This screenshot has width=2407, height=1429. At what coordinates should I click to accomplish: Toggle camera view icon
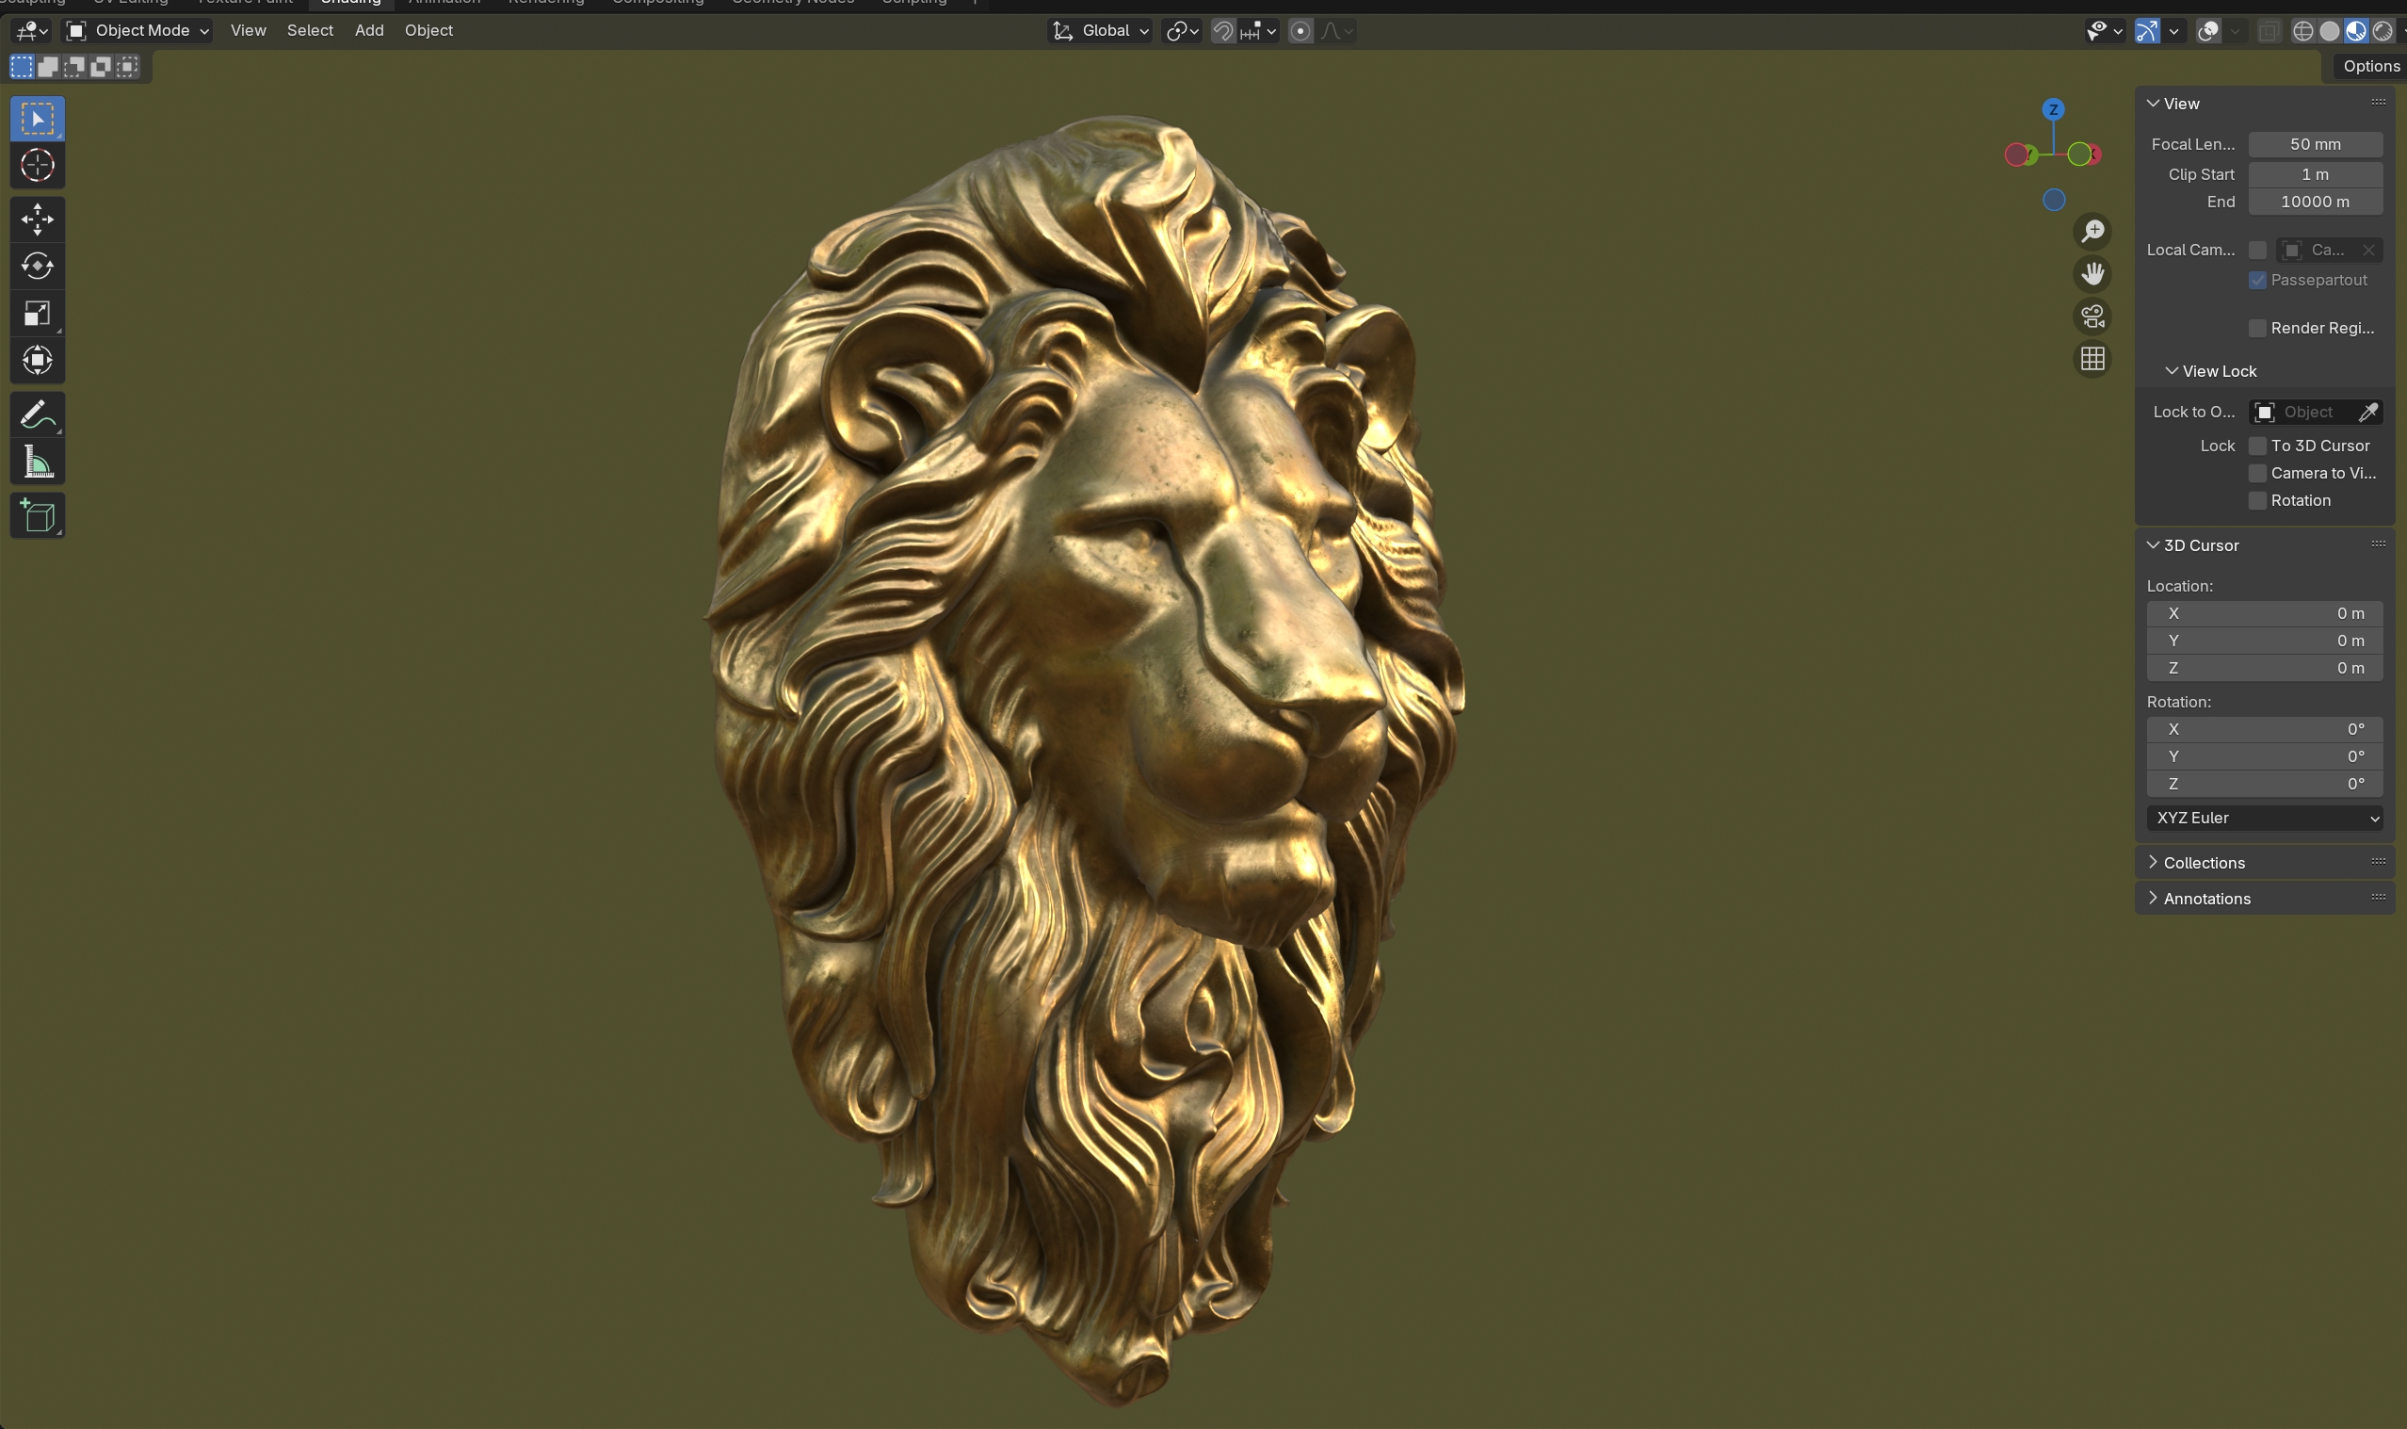coord(2092,316)
